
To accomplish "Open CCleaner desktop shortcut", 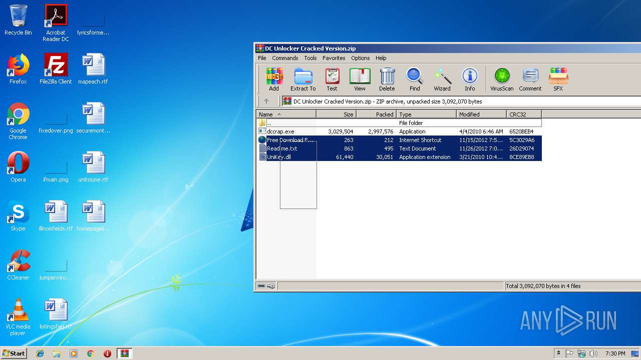I will 18,265.
